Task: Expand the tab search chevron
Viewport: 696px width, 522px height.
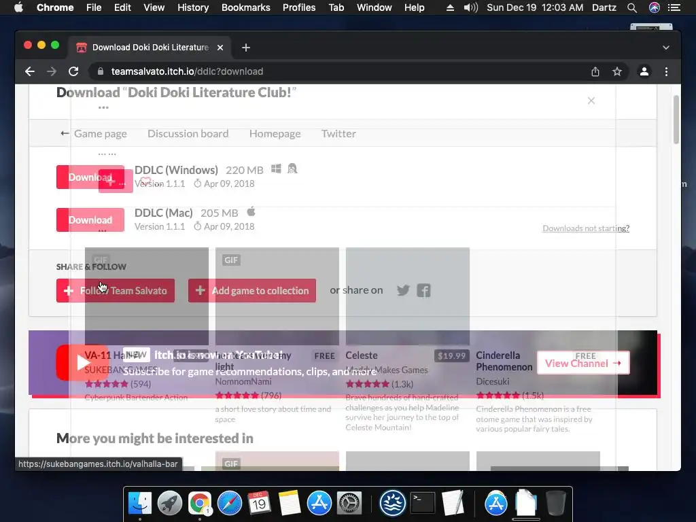Action: [666, 48]
